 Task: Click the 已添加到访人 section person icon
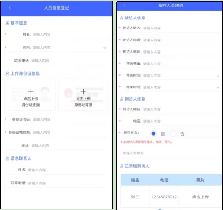(x=122, y=166)
